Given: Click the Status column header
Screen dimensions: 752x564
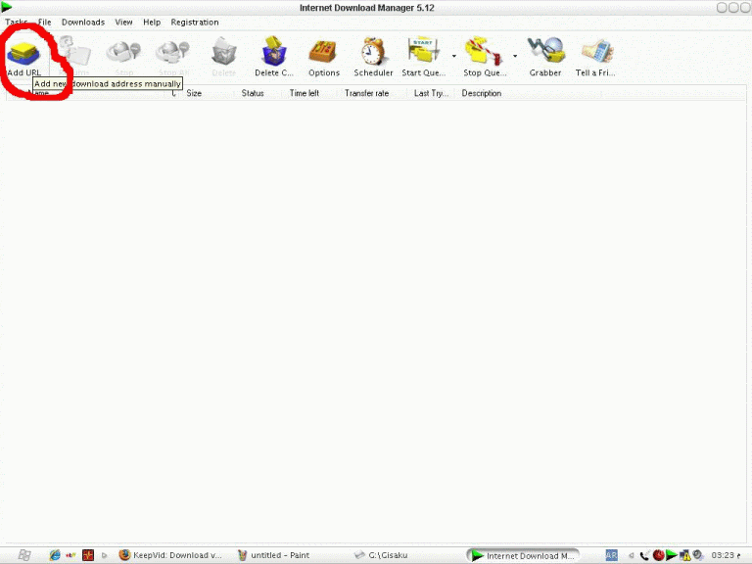Looking at the screenshot, I should click(253, 93).
